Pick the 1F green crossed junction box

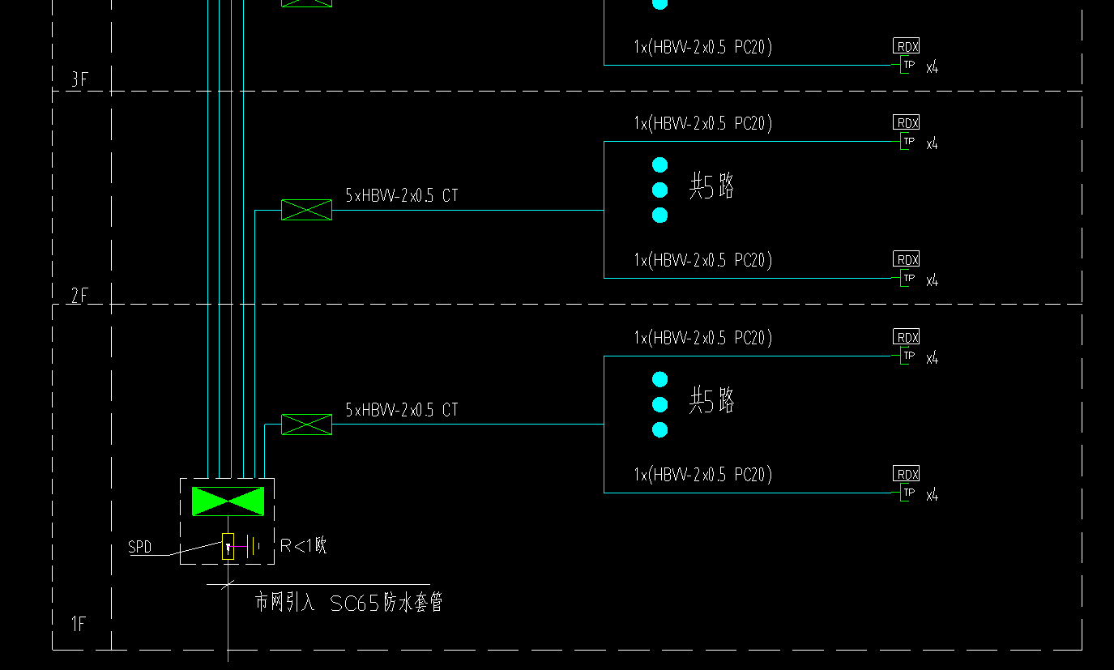pos(306,425)
